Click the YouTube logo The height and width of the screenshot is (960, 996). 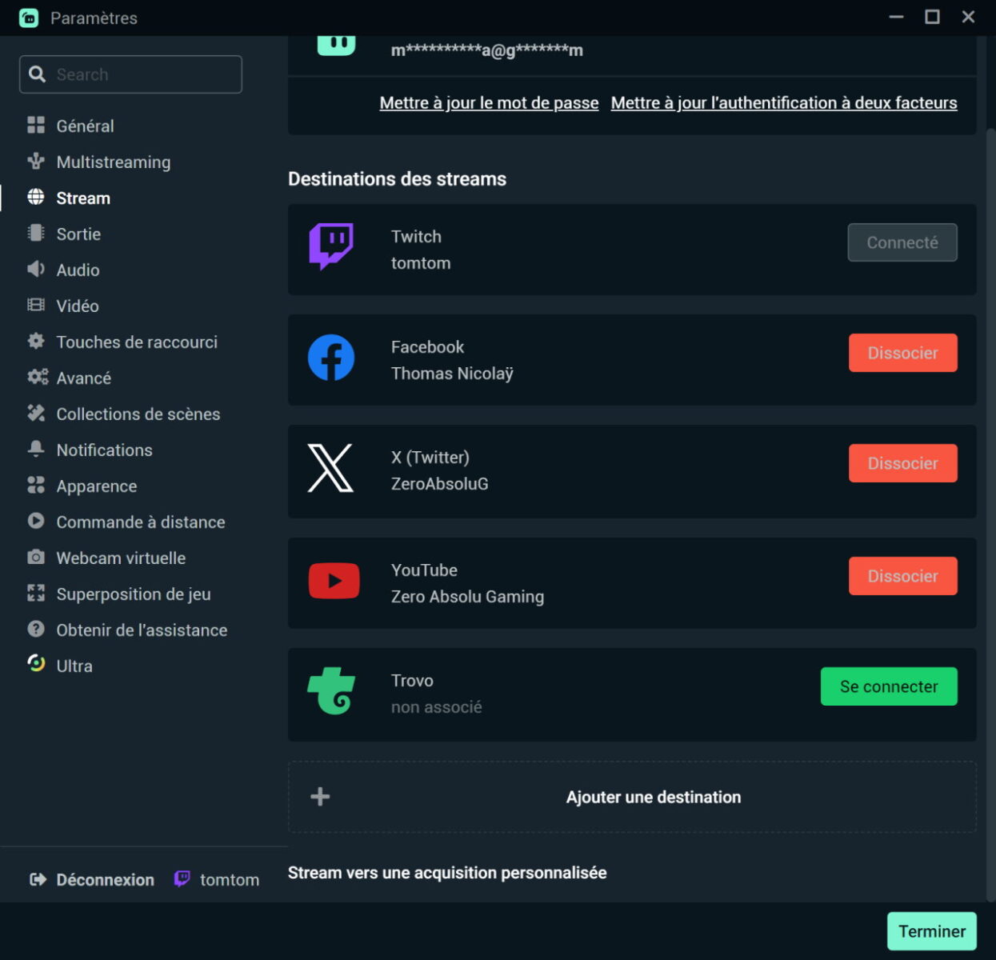334,581
